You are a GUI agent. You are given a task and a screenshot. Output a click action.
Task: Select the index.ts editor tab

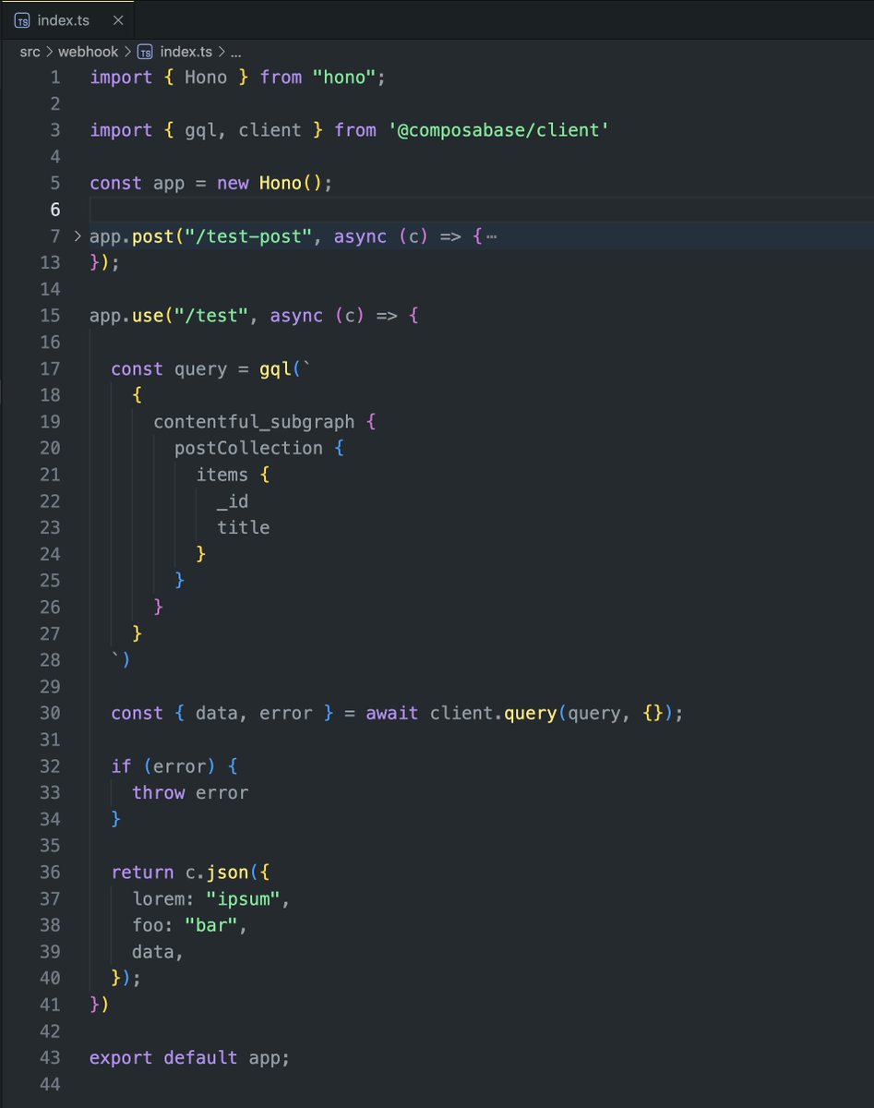[66, 20]
